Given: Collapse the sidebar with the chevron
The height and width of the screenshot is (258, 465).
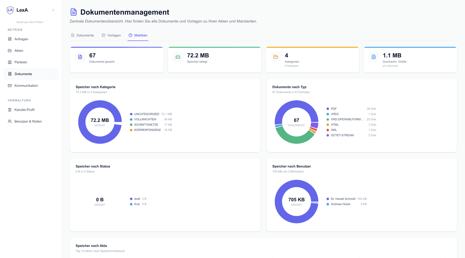Looking at the screenshot, I should tap(53, 10).
